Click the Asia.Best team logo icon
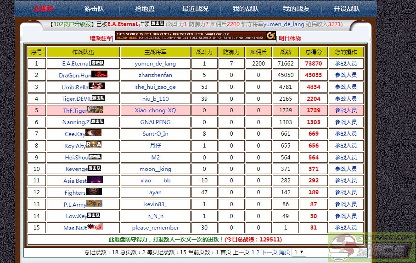The height and width of the screenshot is (263, 416). [x=95, y=180]
